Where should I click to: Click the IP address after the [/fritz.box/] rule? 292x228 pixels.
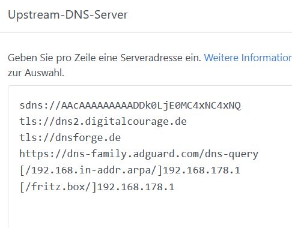136,187
